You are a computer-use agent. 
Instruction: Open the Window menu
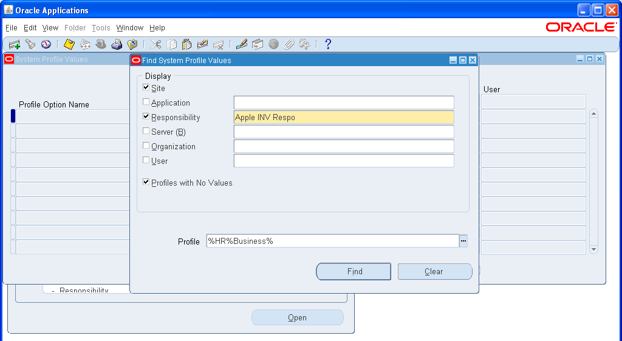coord(130,28)
